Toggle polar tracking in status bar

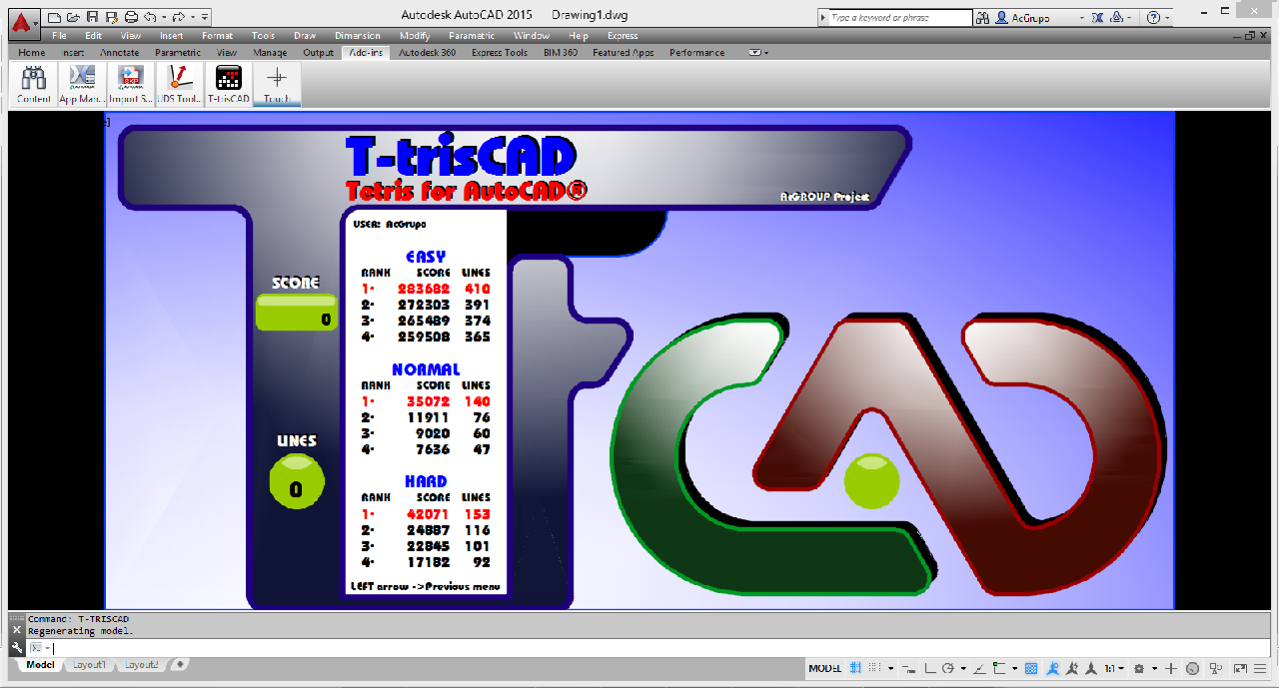[x=948, y=668]
